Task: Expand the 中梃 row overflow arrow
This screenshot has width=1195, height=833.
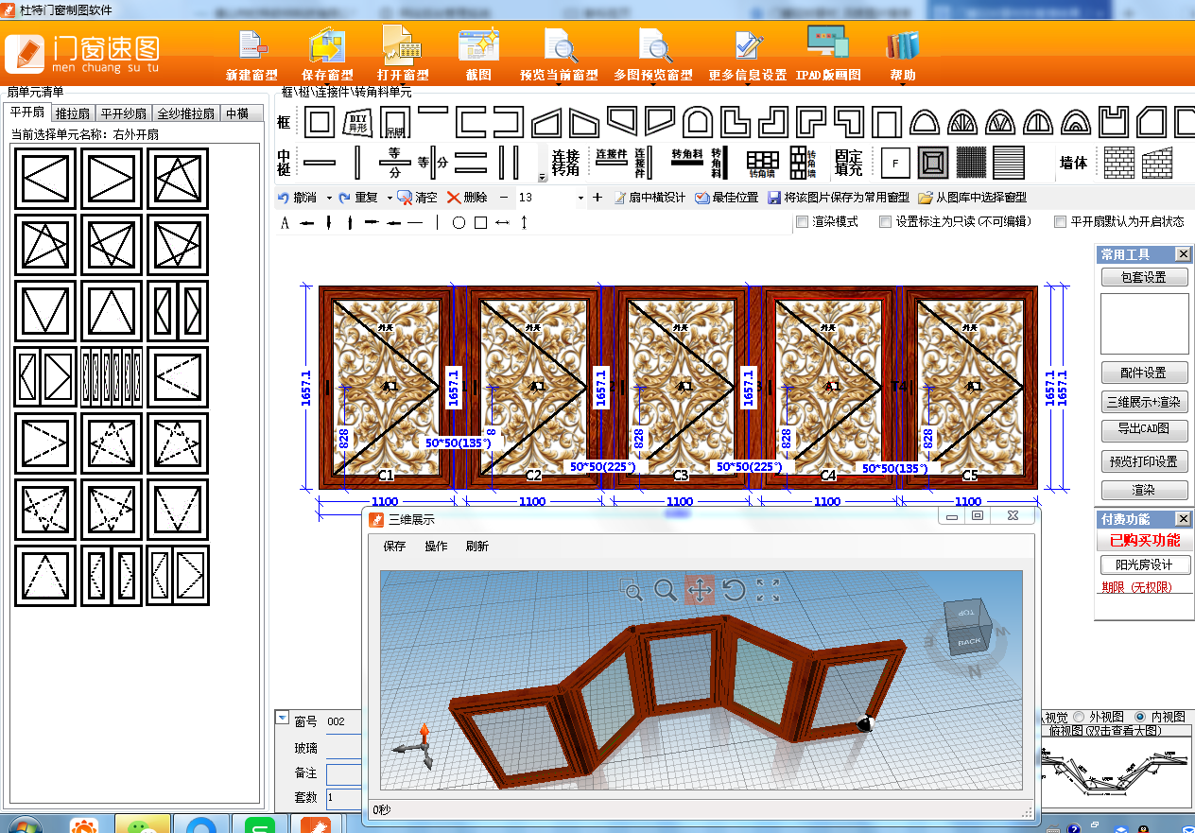Action: pos(543,177)
